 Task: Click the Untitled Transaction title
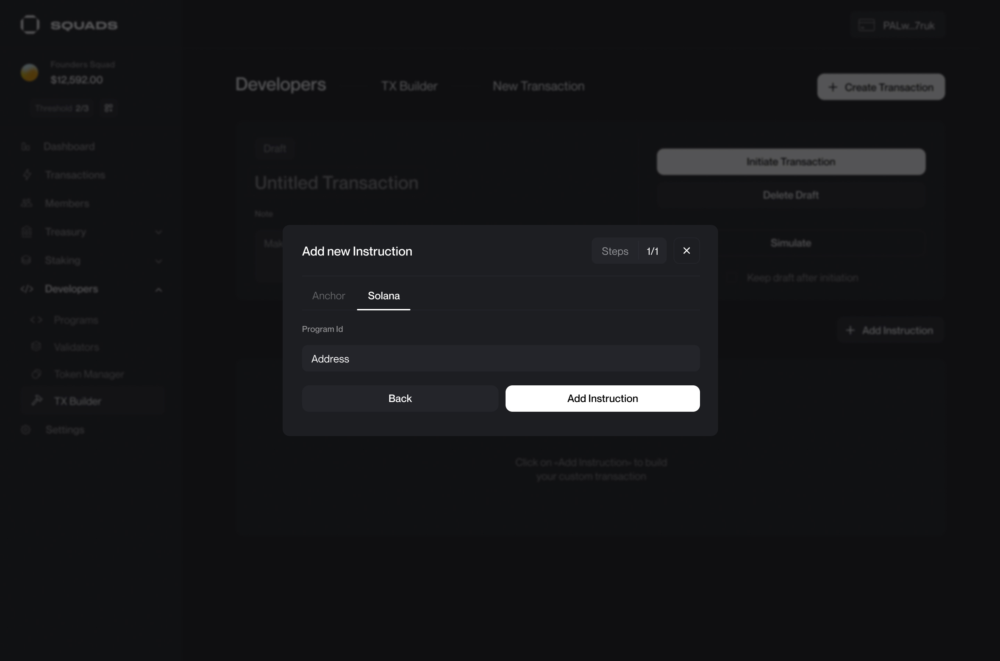(x=336, y=183)
